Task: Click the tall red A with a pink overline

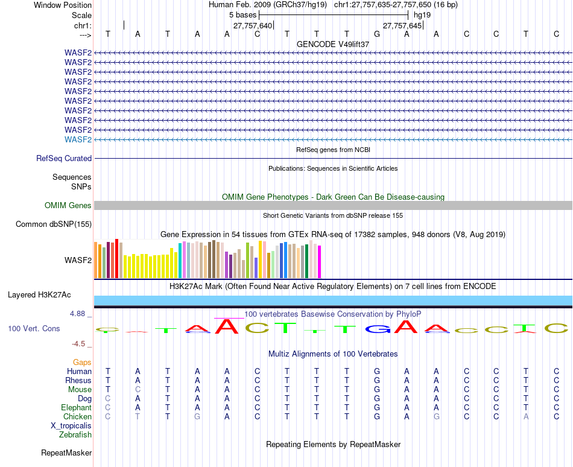Action: tap(227, 326)
